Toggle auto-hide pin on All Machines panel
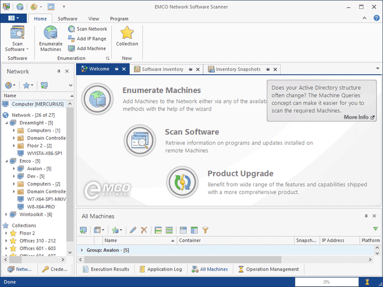Screen dimensions: 383x287 [x=366, y=216]
